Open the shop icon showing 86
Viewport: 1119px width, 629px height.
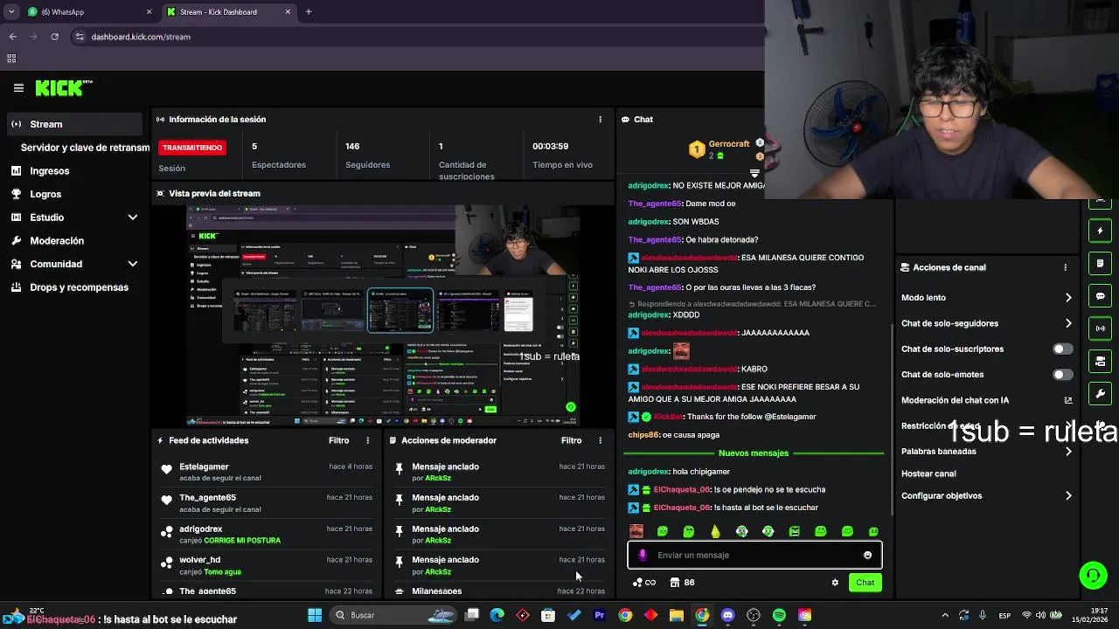point(682,583)
